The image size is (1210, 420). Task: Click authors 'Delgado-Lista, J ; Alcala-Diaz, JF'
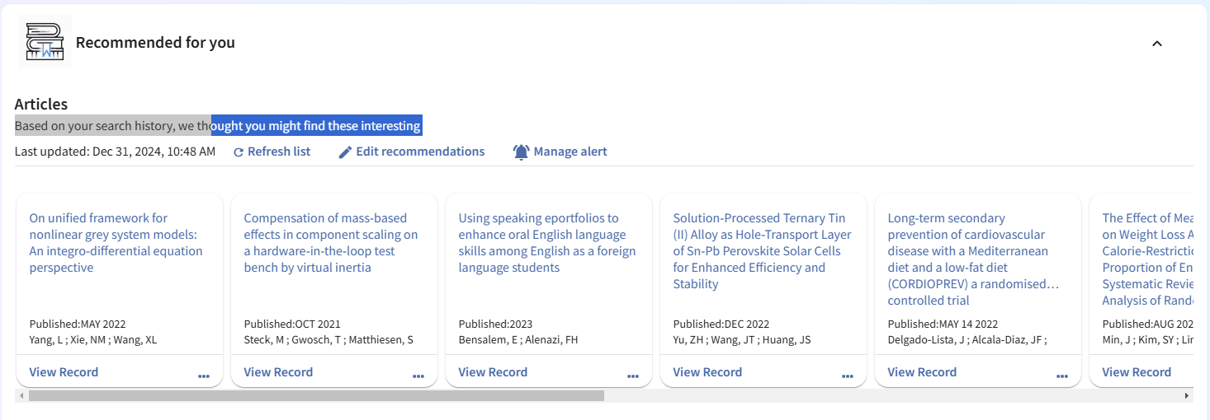[967, 340]
